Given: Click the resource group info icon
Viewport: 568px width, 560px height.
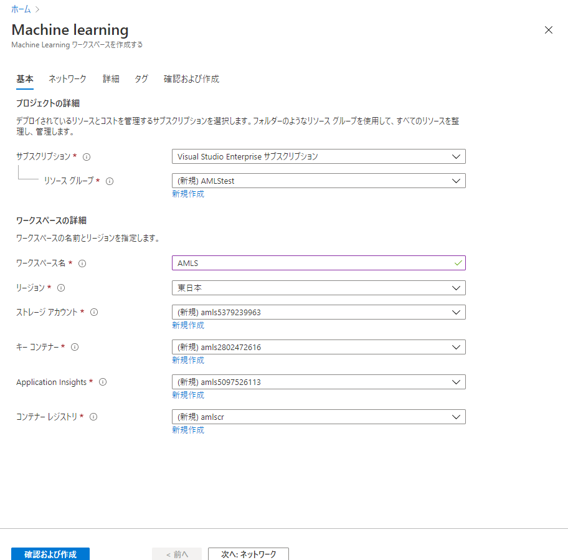Looking at the screenshot, I should point(109,181).
